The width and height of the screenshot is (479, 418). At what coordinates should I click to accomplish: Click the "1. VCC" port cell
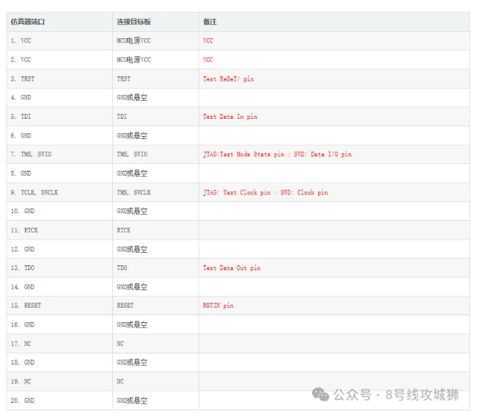[21, 41]
